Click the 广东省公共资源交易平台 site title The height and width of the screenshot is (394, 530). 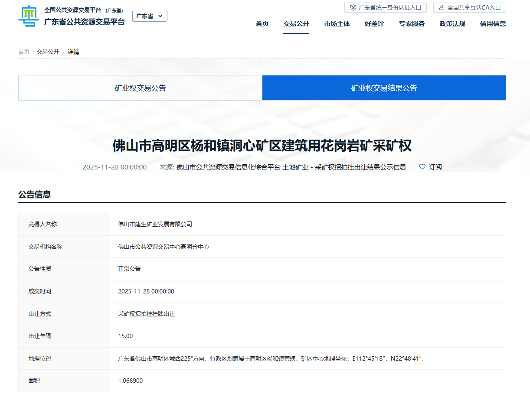85,22
